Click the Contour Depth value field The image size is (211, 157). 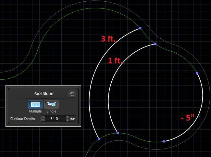pos(55,119)
